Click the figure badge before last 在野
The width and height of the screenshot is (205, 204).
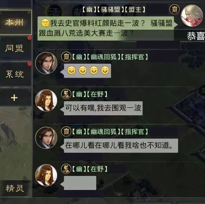[66, 169]
